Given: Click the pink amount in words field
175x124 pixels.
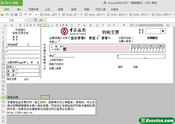Looking at the screenshot, I should [97, 48].
